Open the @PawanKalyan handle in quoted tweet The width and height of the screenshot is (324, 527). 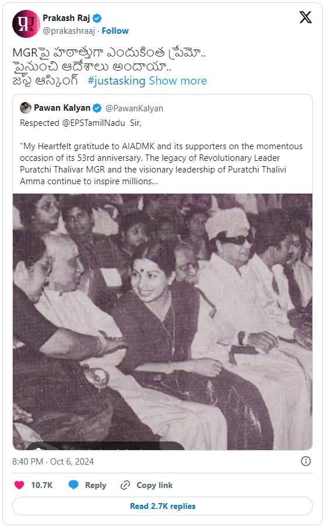(x=134, y=108)
